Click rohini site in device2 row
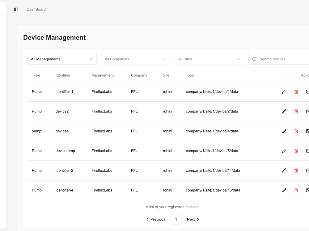This screenshot has height=231, width=309. coord(167,111)
